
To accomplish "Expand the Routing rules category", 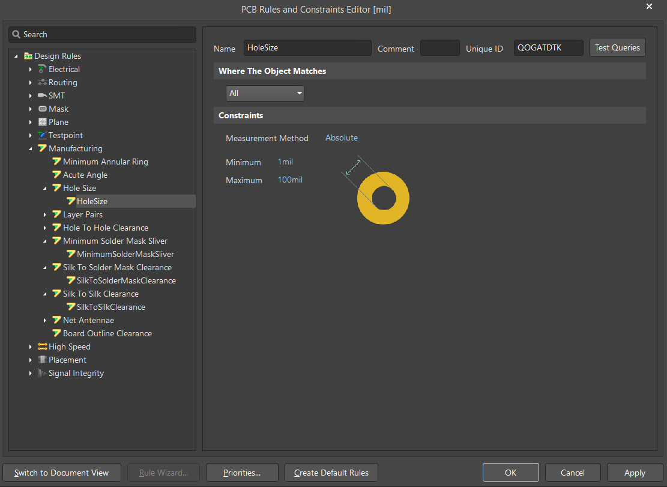I will 30,82.
